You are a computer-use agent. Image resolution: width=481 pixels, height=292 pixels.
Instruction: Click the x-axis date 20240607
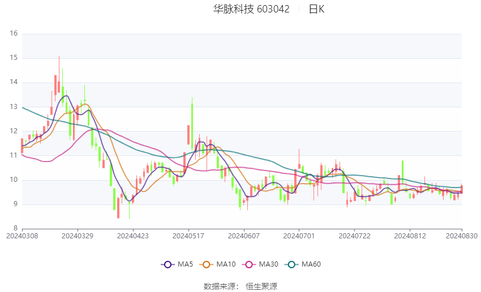point(244,236)
